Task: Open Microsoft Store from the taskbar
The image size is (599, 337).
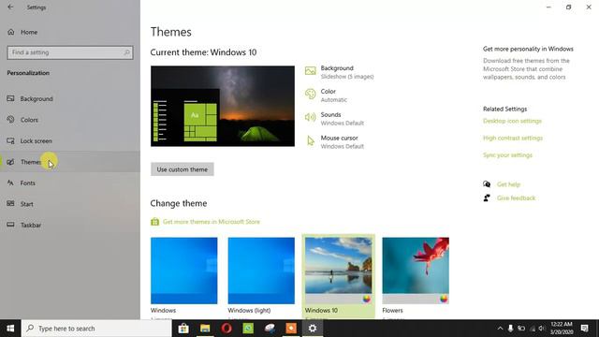Action: click(183, 329)
